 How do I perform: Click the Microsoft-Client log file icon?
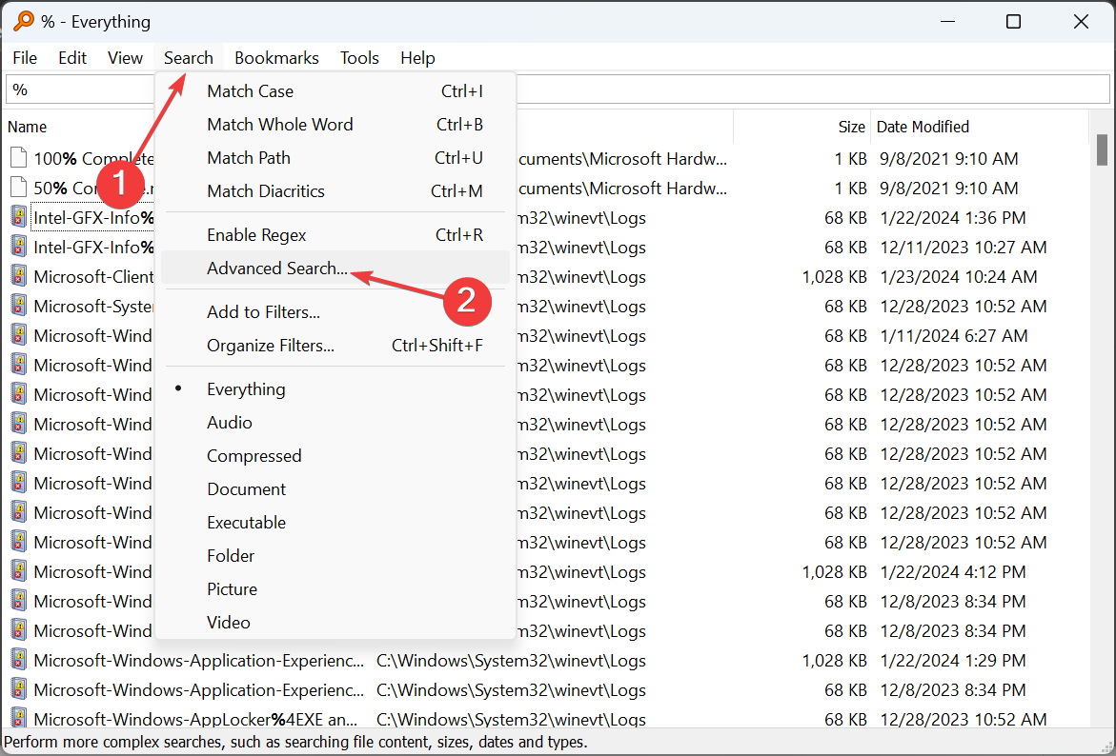pyautogui.click(x=19, y=277)
